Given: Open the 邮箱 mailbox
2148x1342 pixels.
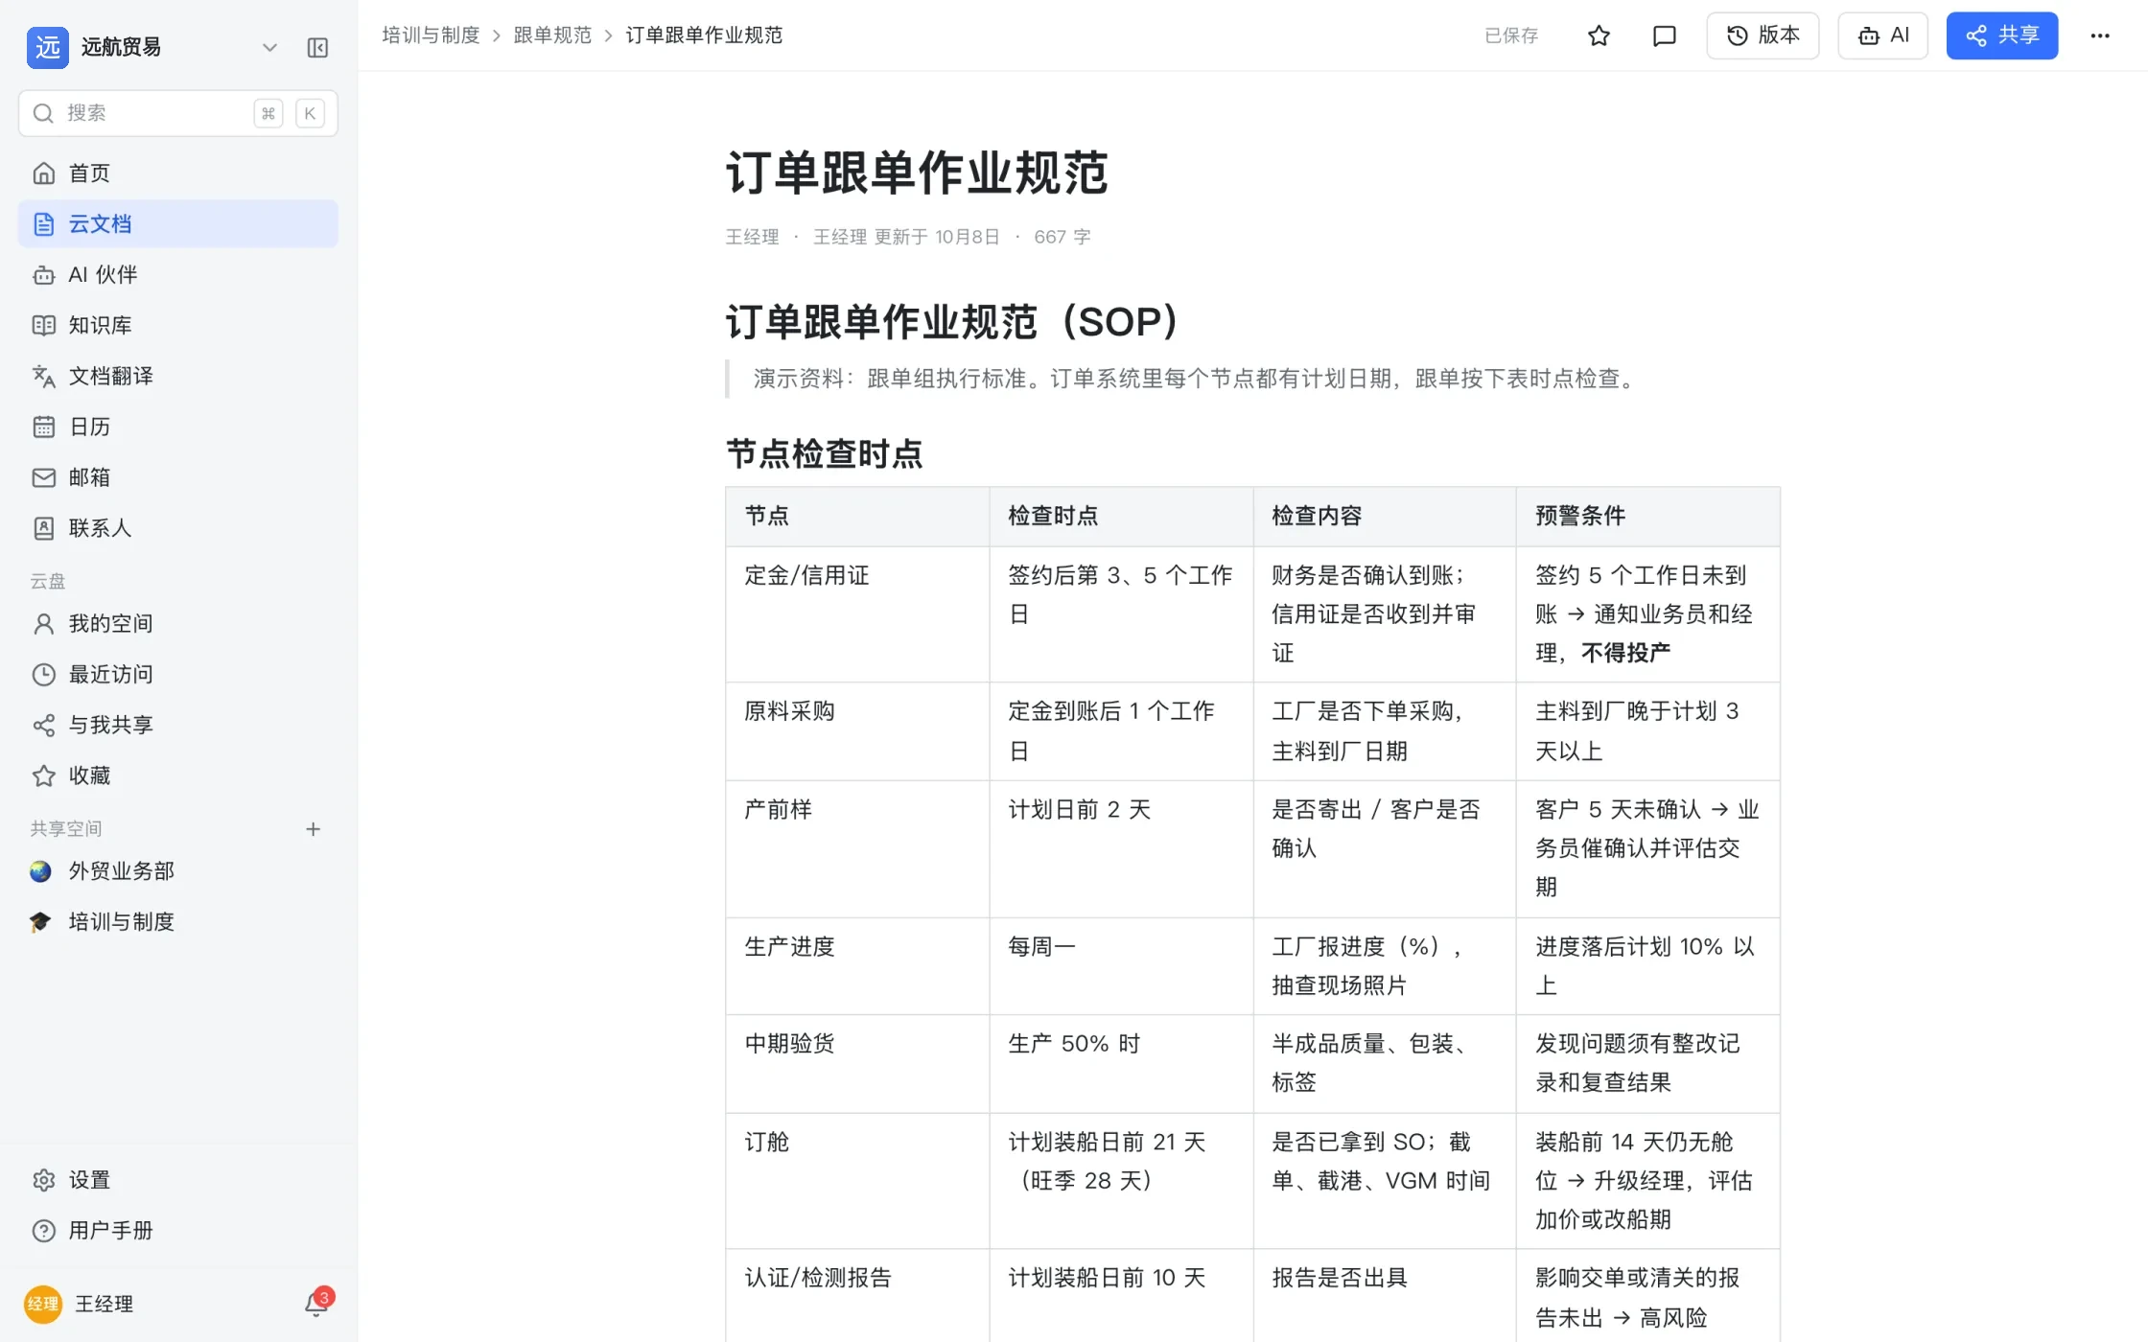Looking at the screenshot, I should 178,477.
